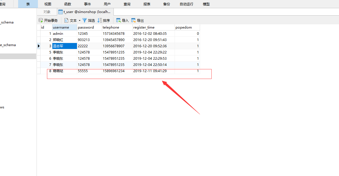The image size is (339, 176).
Task: Select 李晓东 in row id 6
Action: [65, 58]
